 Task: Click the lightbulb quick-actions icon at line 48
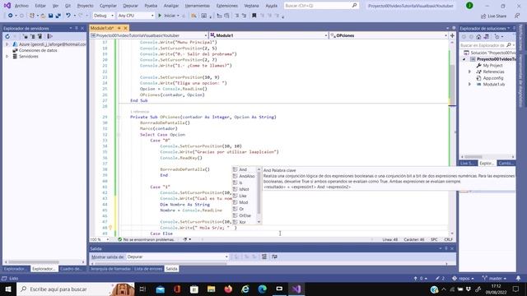pyautogui.click(x=110, y=228)
